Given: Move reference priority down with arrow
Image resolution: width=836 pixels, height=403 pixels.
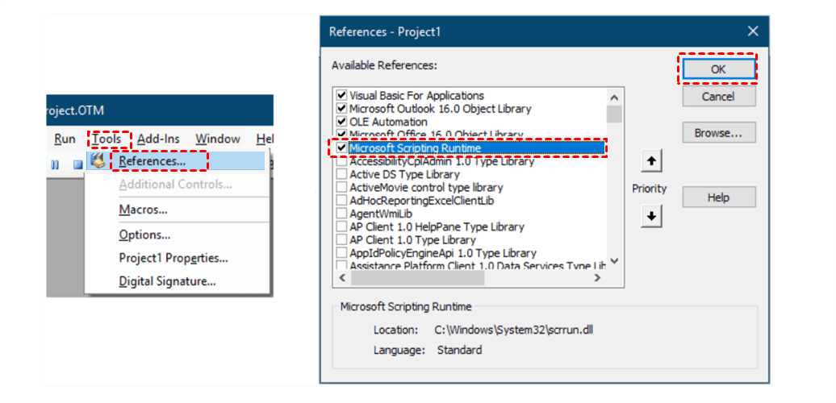Looking at the screenshot, I should [x=651, y=216].
